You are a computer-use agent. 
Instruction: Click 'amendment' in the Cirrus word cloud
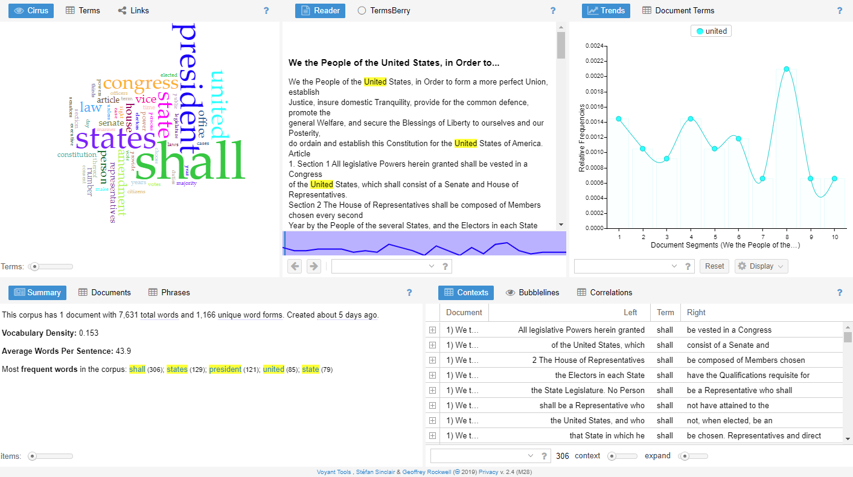[121, 183]
